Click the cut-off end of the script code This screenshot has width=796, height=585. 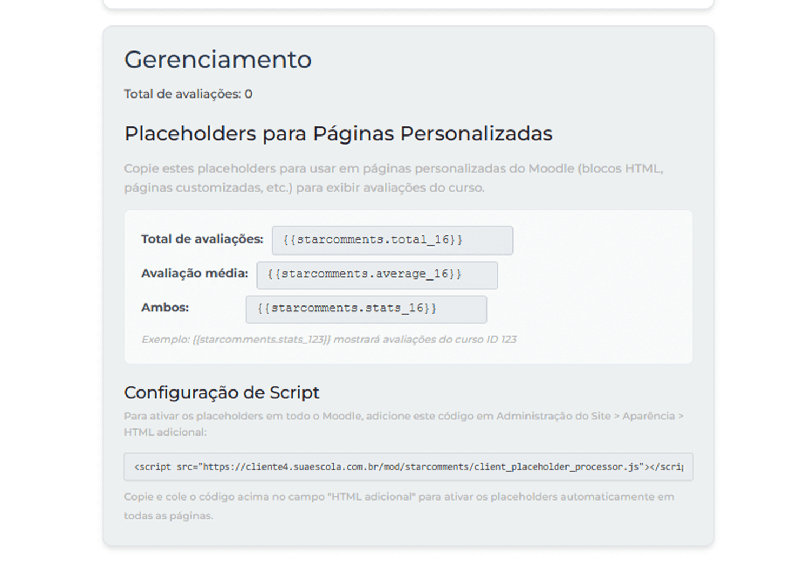tap(670, 467)
